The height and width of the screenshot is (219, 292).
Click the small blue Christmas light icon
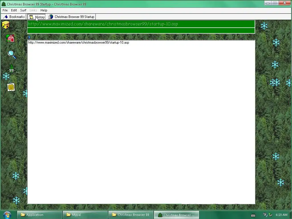(x=29, y=38)
